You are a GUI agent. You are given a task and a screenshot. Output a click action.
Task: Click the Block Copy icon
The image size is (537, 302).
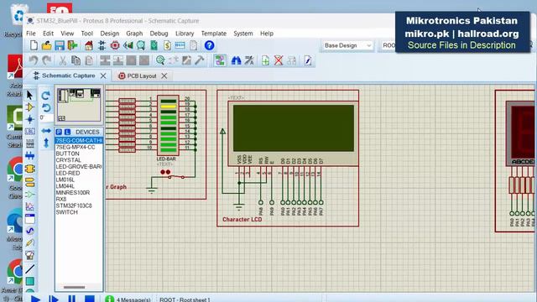click(x=105, y=60)
